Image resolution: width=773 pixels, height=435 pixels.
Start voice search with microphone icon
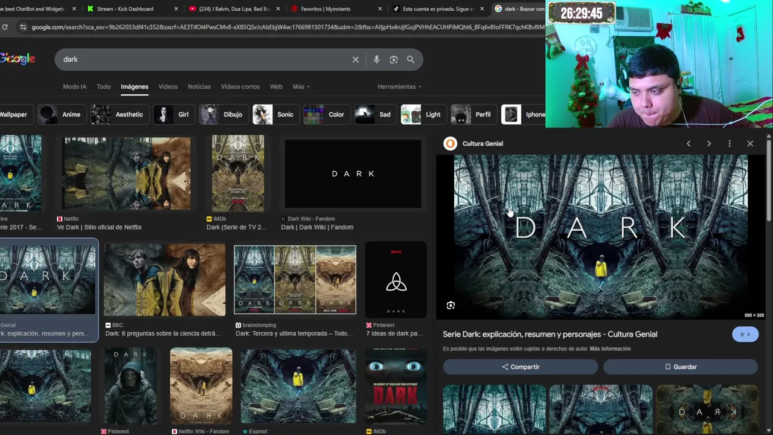[376, 59]
